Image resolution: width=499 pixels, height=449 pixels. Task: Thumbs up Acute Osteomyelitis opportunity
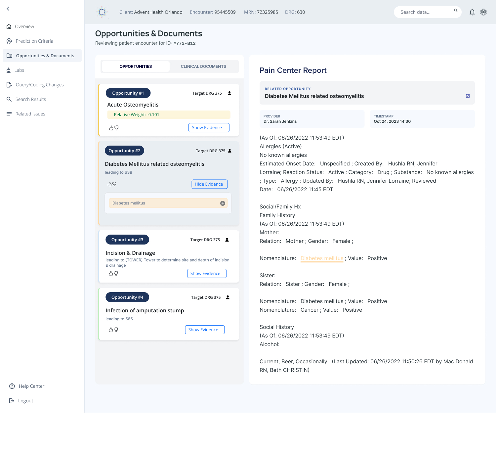pyautogui.click(x=111, y=128)
